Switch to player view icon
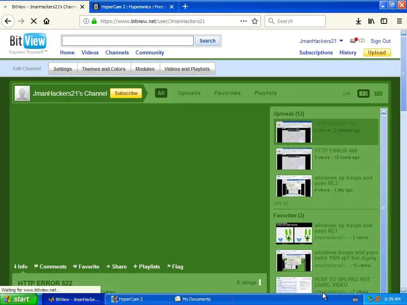The image size is (407, 305). (x=363, y=93)
